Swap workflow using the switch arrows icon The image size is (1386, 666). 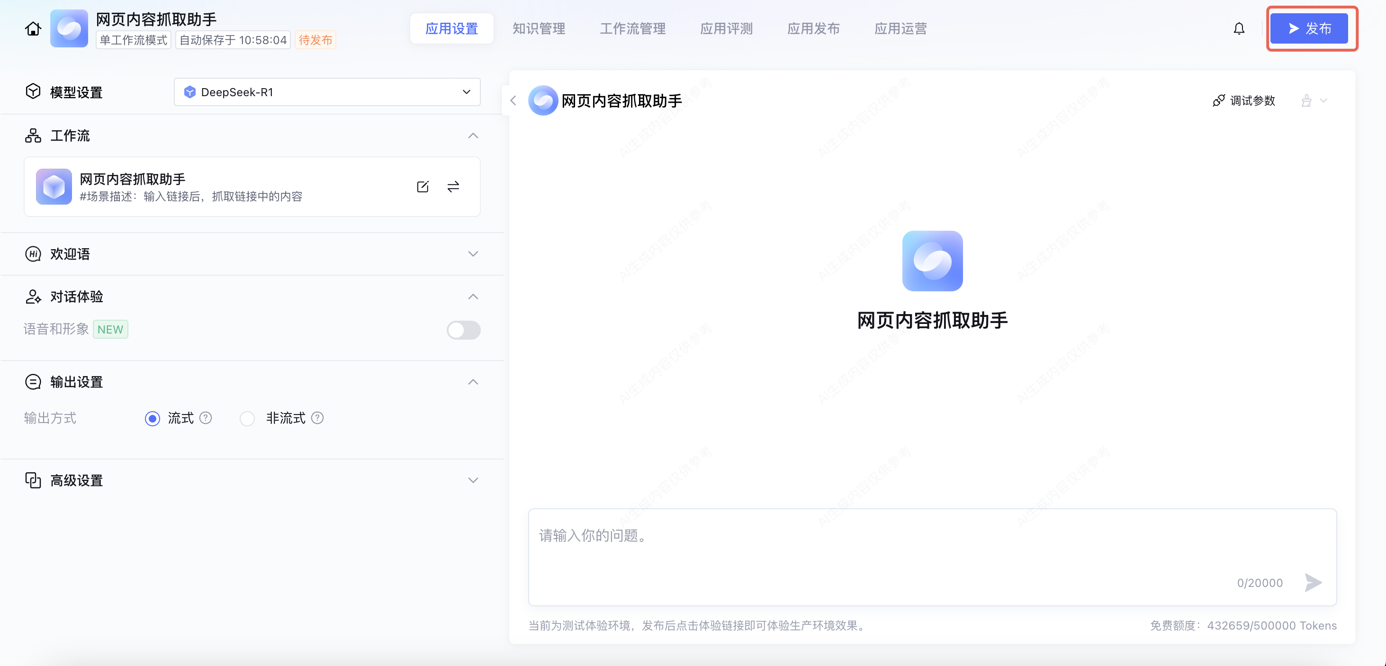[x=453, y=187]
